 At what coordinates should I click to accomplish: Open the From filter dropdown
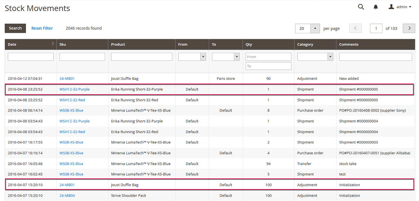click(192, 57)
